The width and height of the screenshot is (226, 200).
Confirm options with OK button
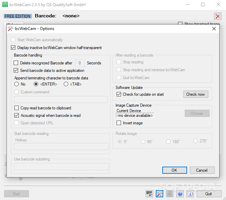[175, 170]
